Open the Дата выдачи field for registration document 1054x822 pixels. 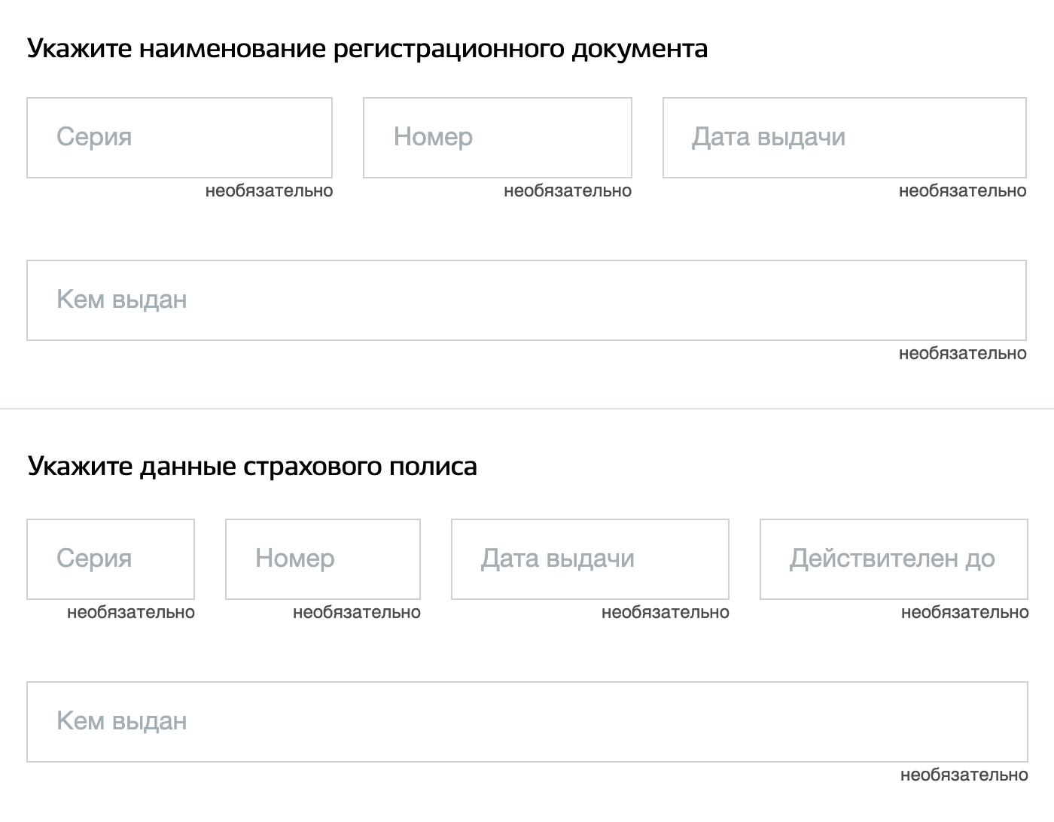[843, 137]
